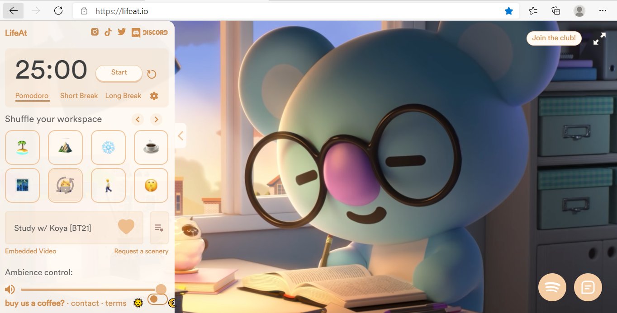
Task: Open LifeAt's TikTok page icon
Action: 108,32
